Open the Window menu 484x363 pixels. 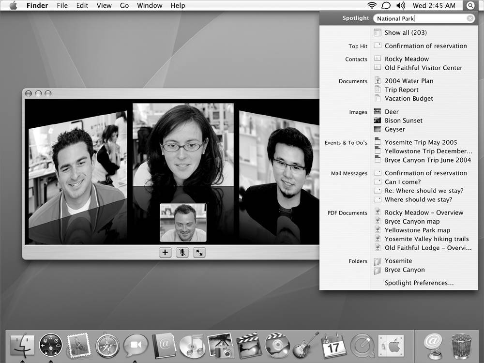[x=150, y=5]
